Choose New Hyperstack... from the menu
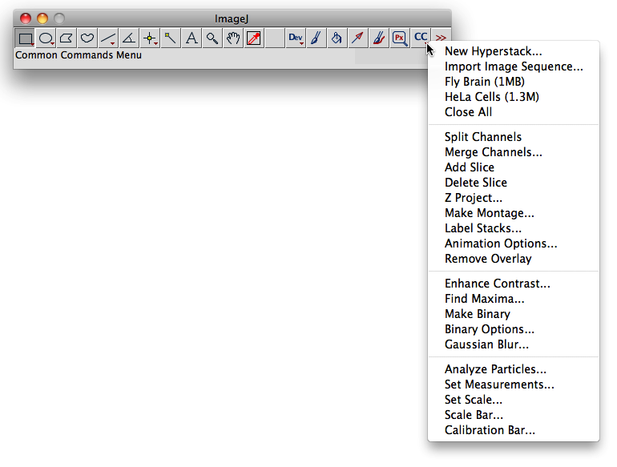The height and width of the screenshot is (467, 617). point(514,51)
